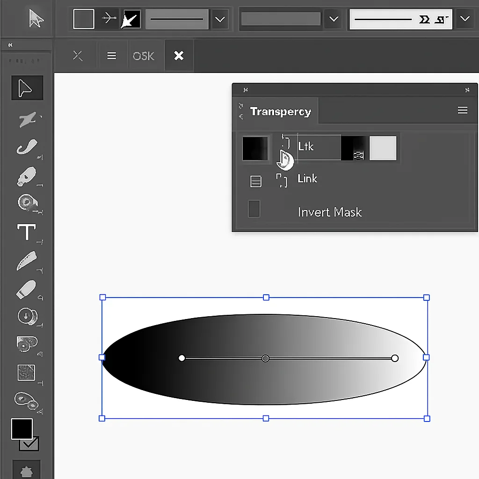The image size is (479, 479).
Task: Click the white brush definition field
Action: (401, 19)
